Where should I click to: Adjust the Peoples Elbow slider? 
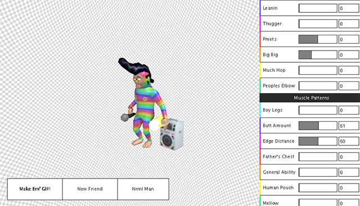point(318,86)
